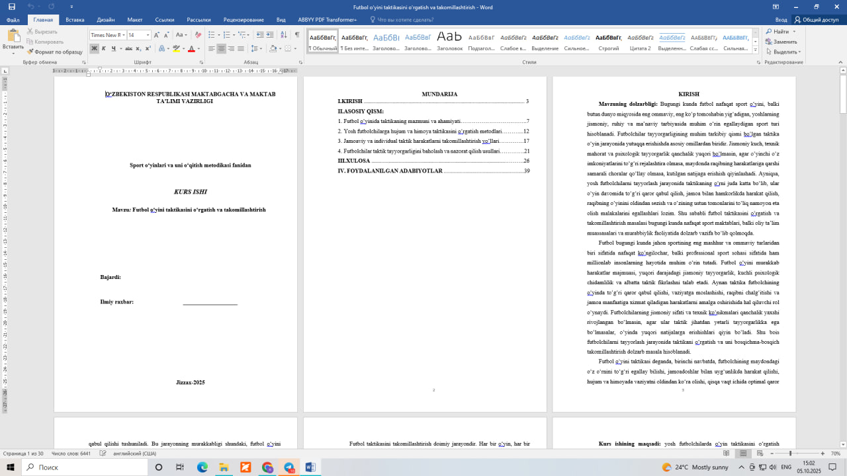Justify the paragraph text
Viewport: 847px width, 476px height.
point(241,48)
